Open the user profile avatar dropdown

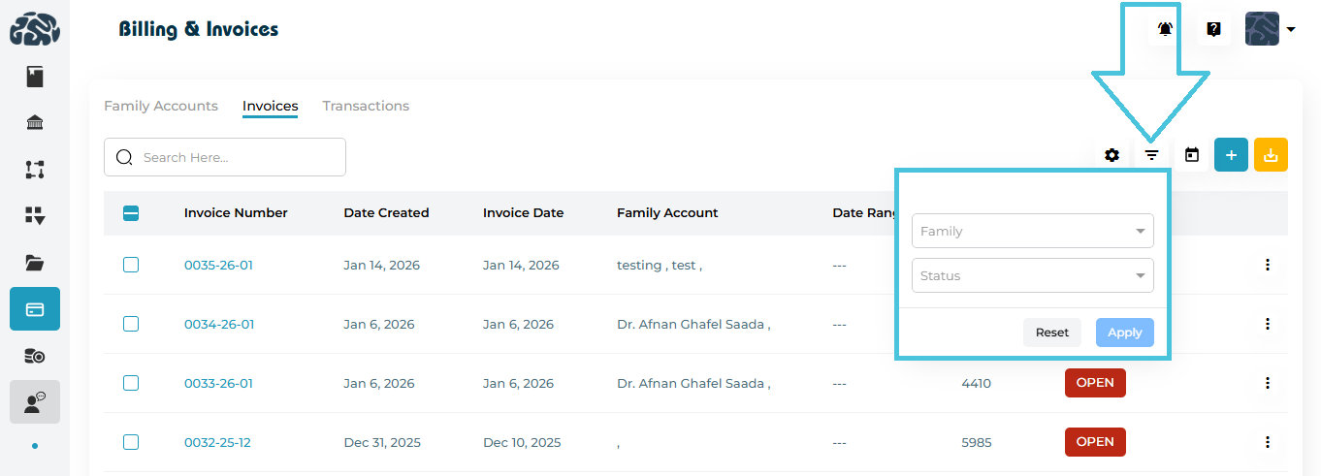[x=1271, y=29]
